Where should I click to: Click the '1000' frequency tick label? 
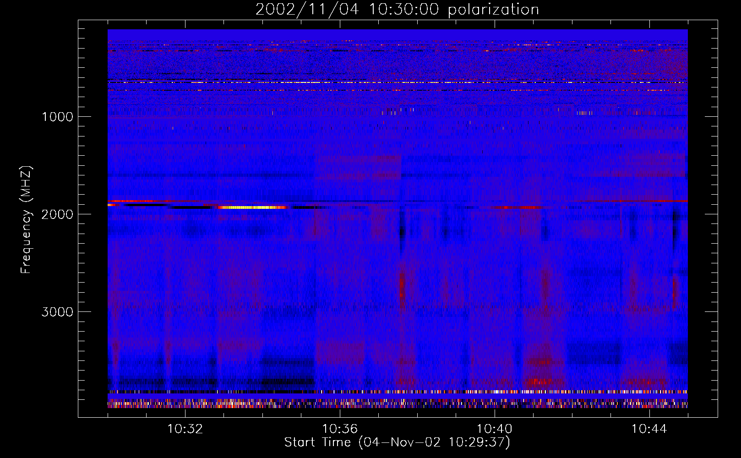(57, 117)
